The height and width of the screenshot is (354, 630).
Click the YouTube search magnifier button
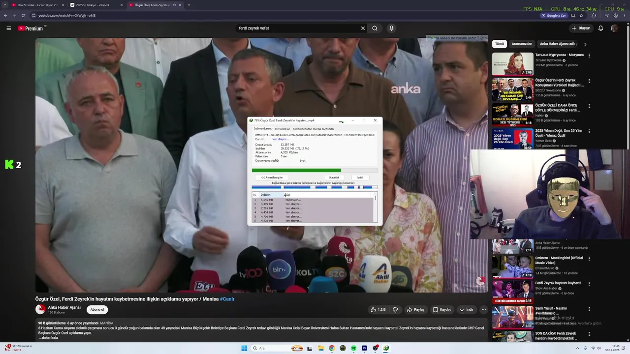coord(375,28)
